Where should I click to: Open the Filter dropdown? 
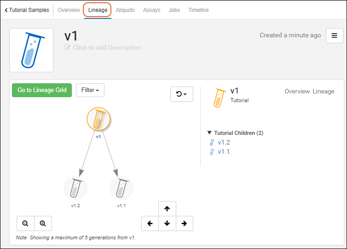click(90, 90)
